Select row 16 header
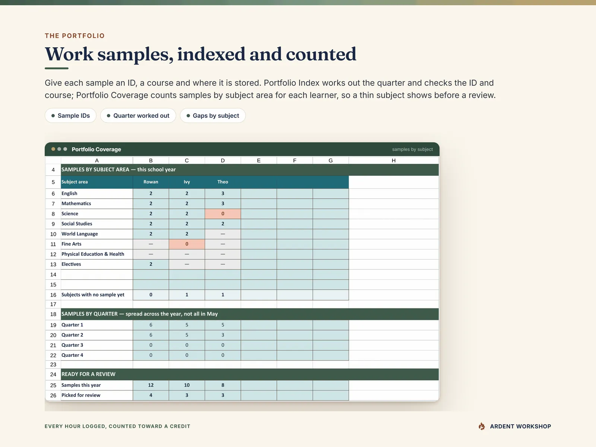The height and width of the screenshot is (447, 596). pyautogui.click(x=53, y=295)
